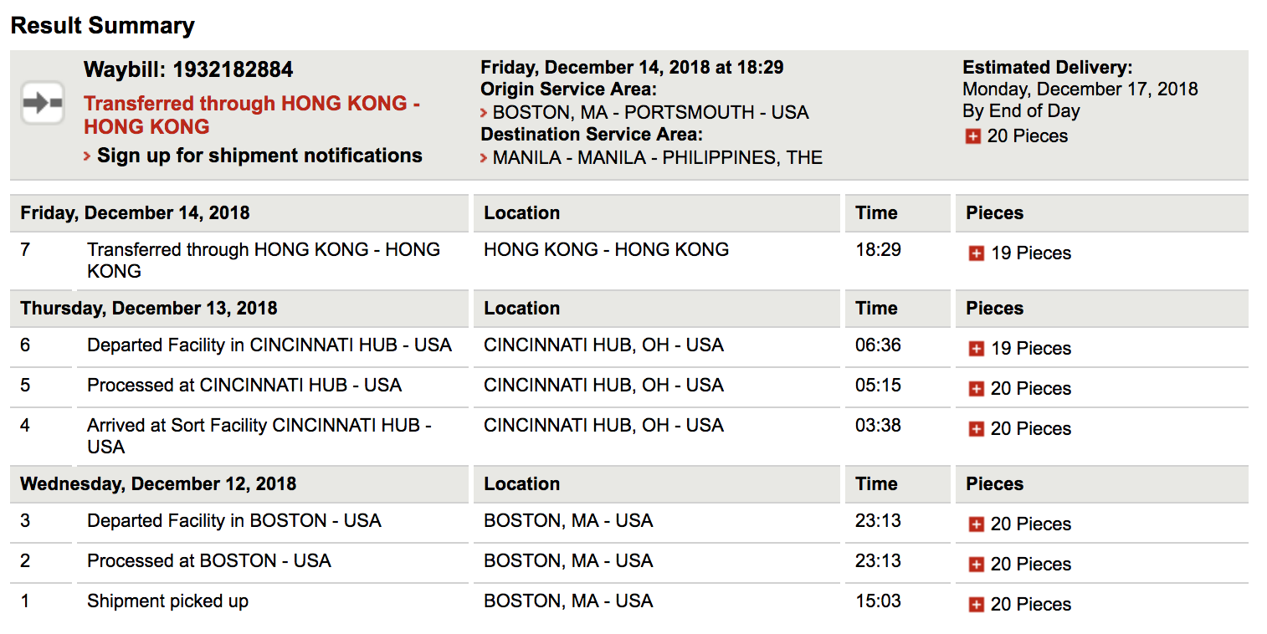Click the Wednesday, December 12, 2018 header
Image resolution: width=1267 pixels, height=634 pixels.
pos(158,483)
